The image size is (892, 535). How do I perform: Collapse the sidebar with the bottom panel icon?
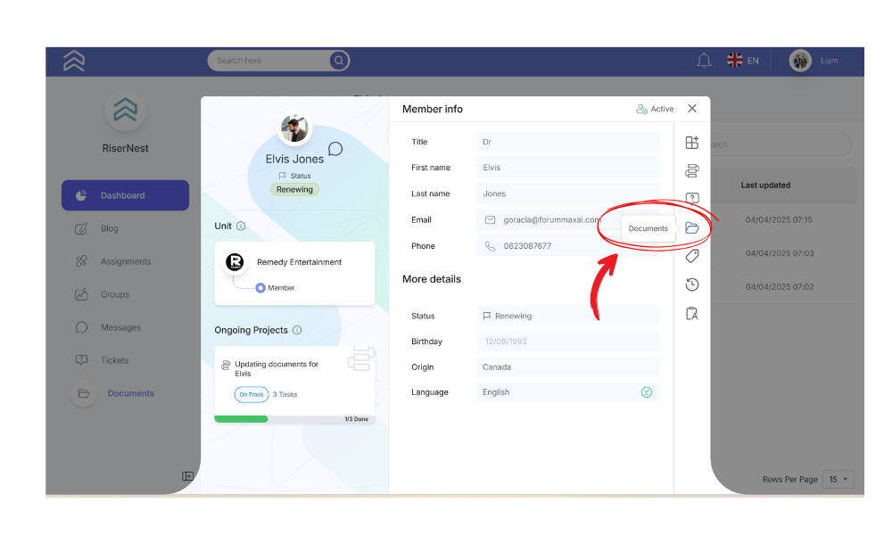[187, 476]
